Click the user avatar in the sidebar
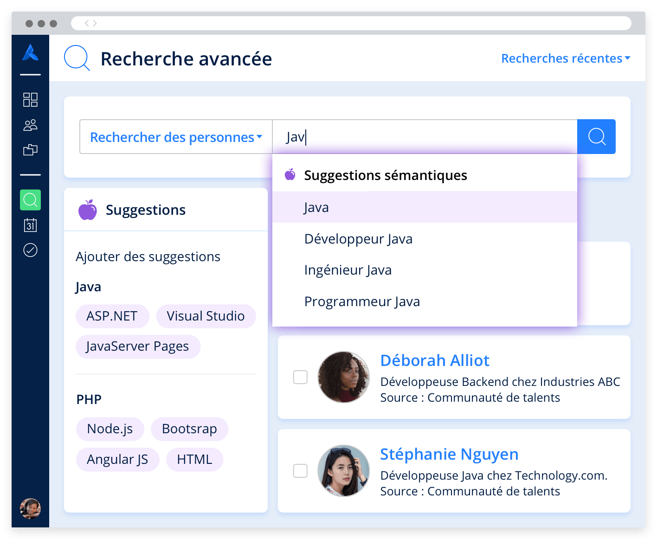657x539 pixels. click(30, 508)
